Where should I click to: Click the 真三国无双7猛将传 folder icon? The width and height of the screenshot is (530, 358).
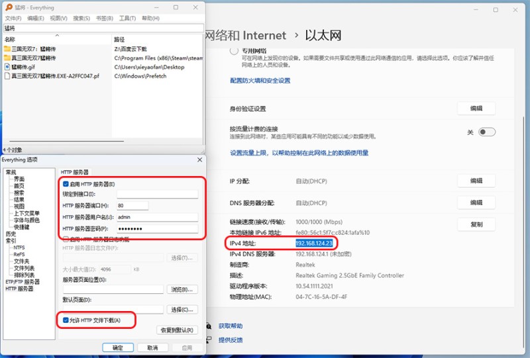coord(7,58)
